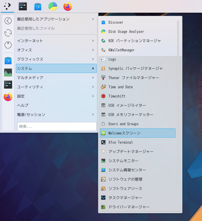Expand the マルチメディア category arrow
Viewport: 202px width, 221px height.
[x=93, y=78]
